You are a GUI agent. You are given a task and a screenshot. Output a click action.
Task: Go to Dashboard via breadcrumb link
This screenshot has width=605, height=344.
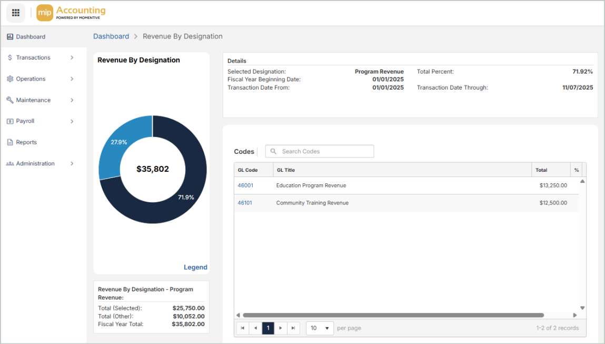(x=111, y=36)
